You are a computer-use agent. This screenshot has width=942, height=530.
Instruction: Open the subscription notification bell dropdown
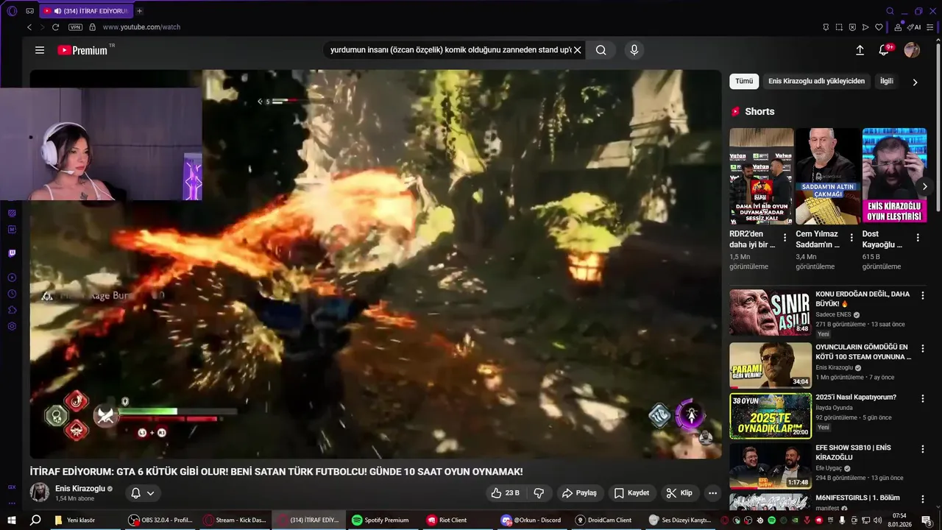pyautogui.click(x=143, y=493)
